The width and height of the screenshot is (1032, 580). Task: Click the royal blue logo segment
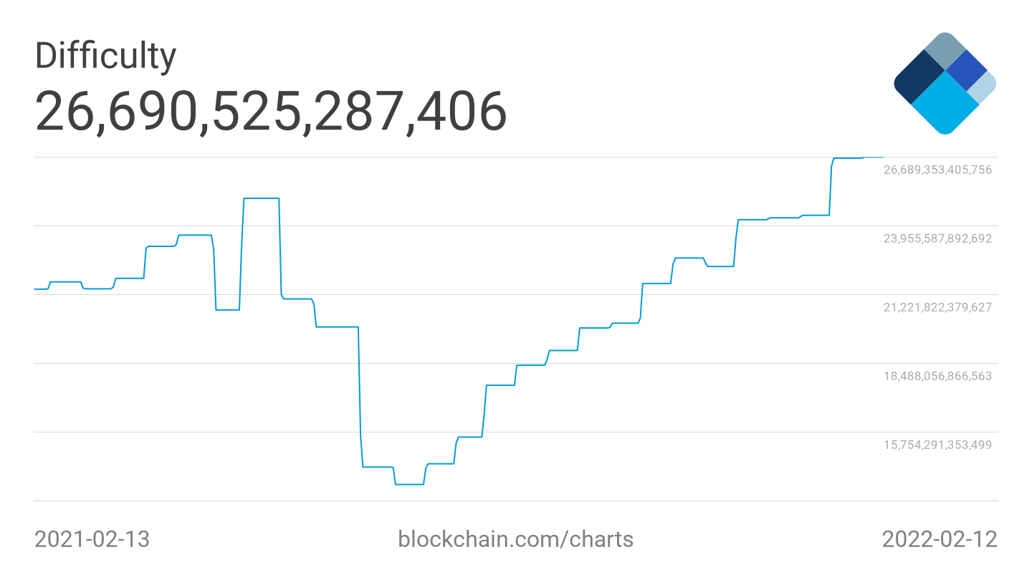967,69
